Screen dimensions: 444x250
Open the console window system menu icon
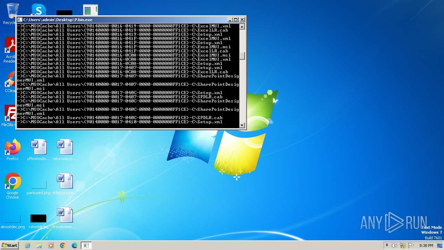(x=20, y=20)
